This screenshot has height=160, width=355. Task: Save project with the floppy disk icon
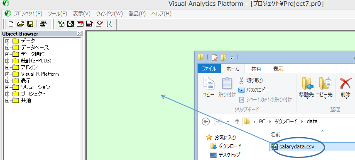30,24
